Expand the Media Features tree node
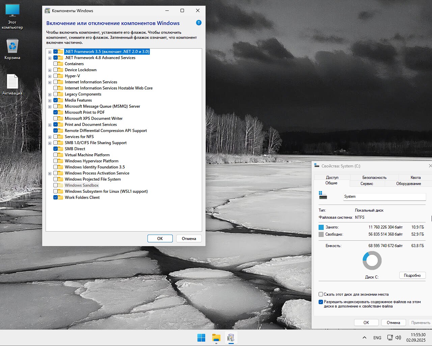Viewport: 432px width, 346px height. pos(50,101)
